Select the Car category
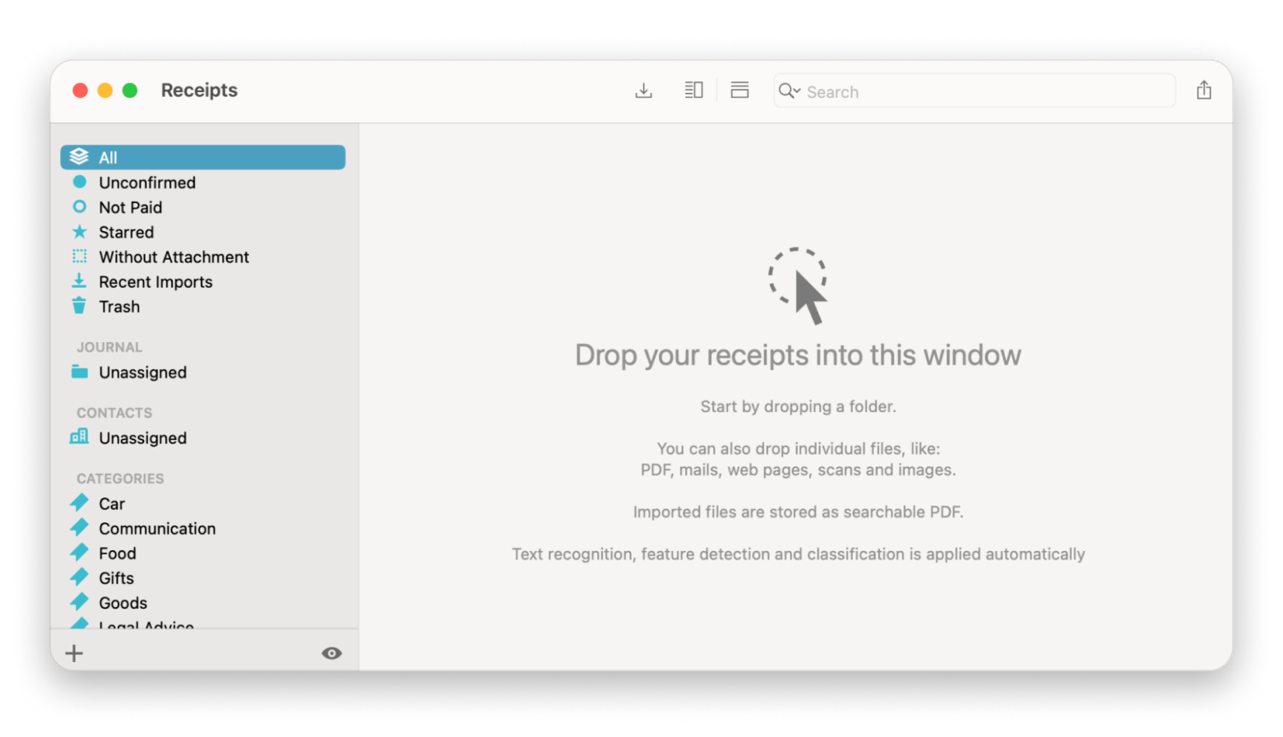Viewport: 1283px width, 737px height. tap(112, 503)
